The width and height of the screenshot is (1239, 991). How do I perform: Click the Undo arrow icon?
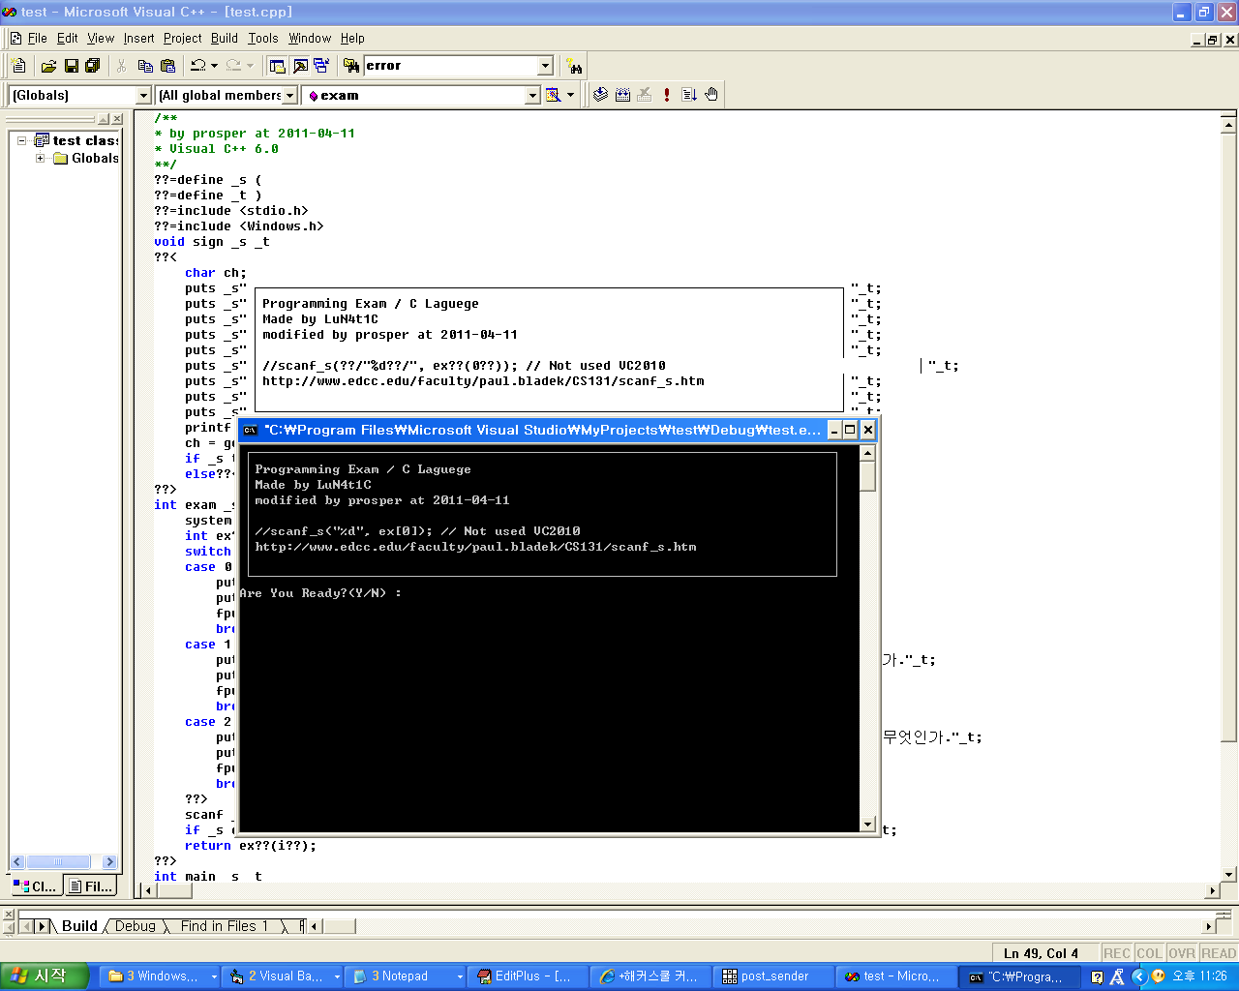(x=197, y=66)
